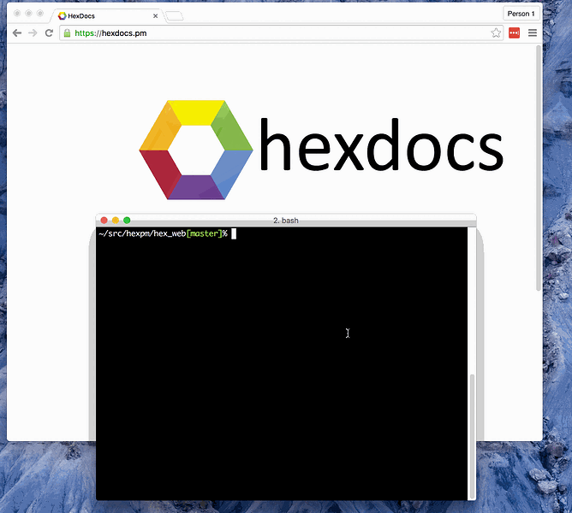The height and width of the screenshot is (513, 572).
Task: Click the HexDocs favicon in the tab
Action: point(62,15)
